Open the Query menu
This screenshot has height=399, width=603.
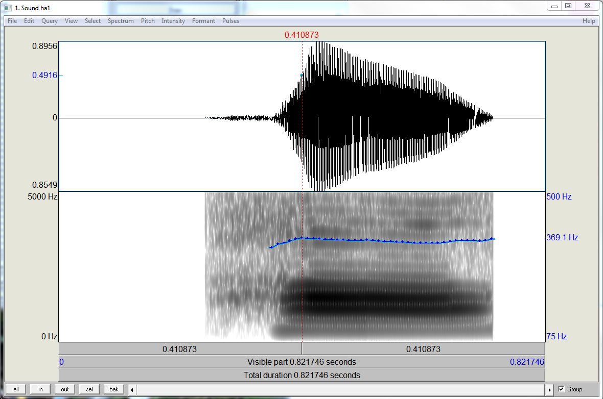click(50, 21)
